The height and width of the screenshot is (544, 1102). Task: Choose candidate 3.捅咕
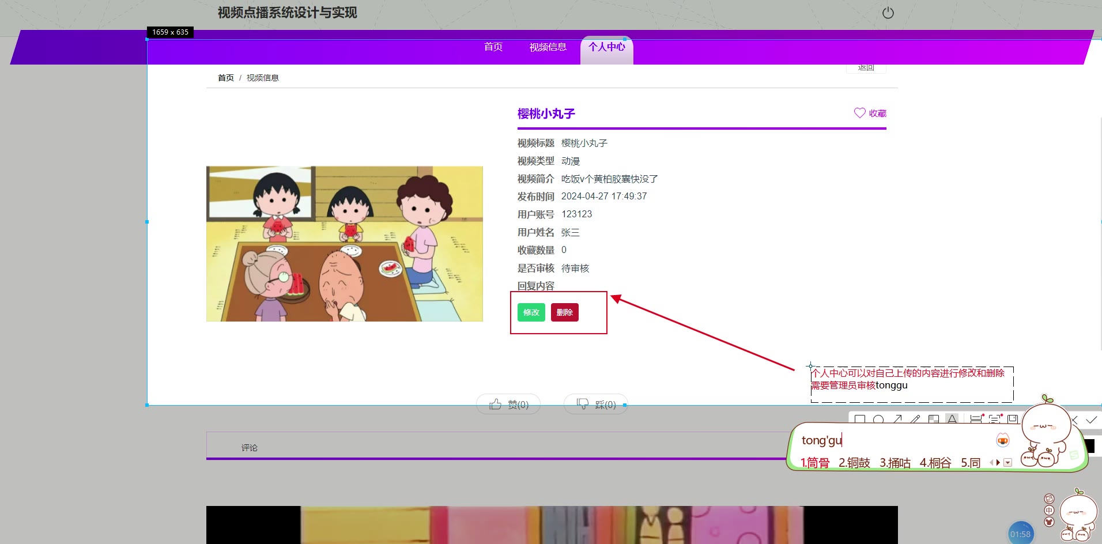[895, 463]
